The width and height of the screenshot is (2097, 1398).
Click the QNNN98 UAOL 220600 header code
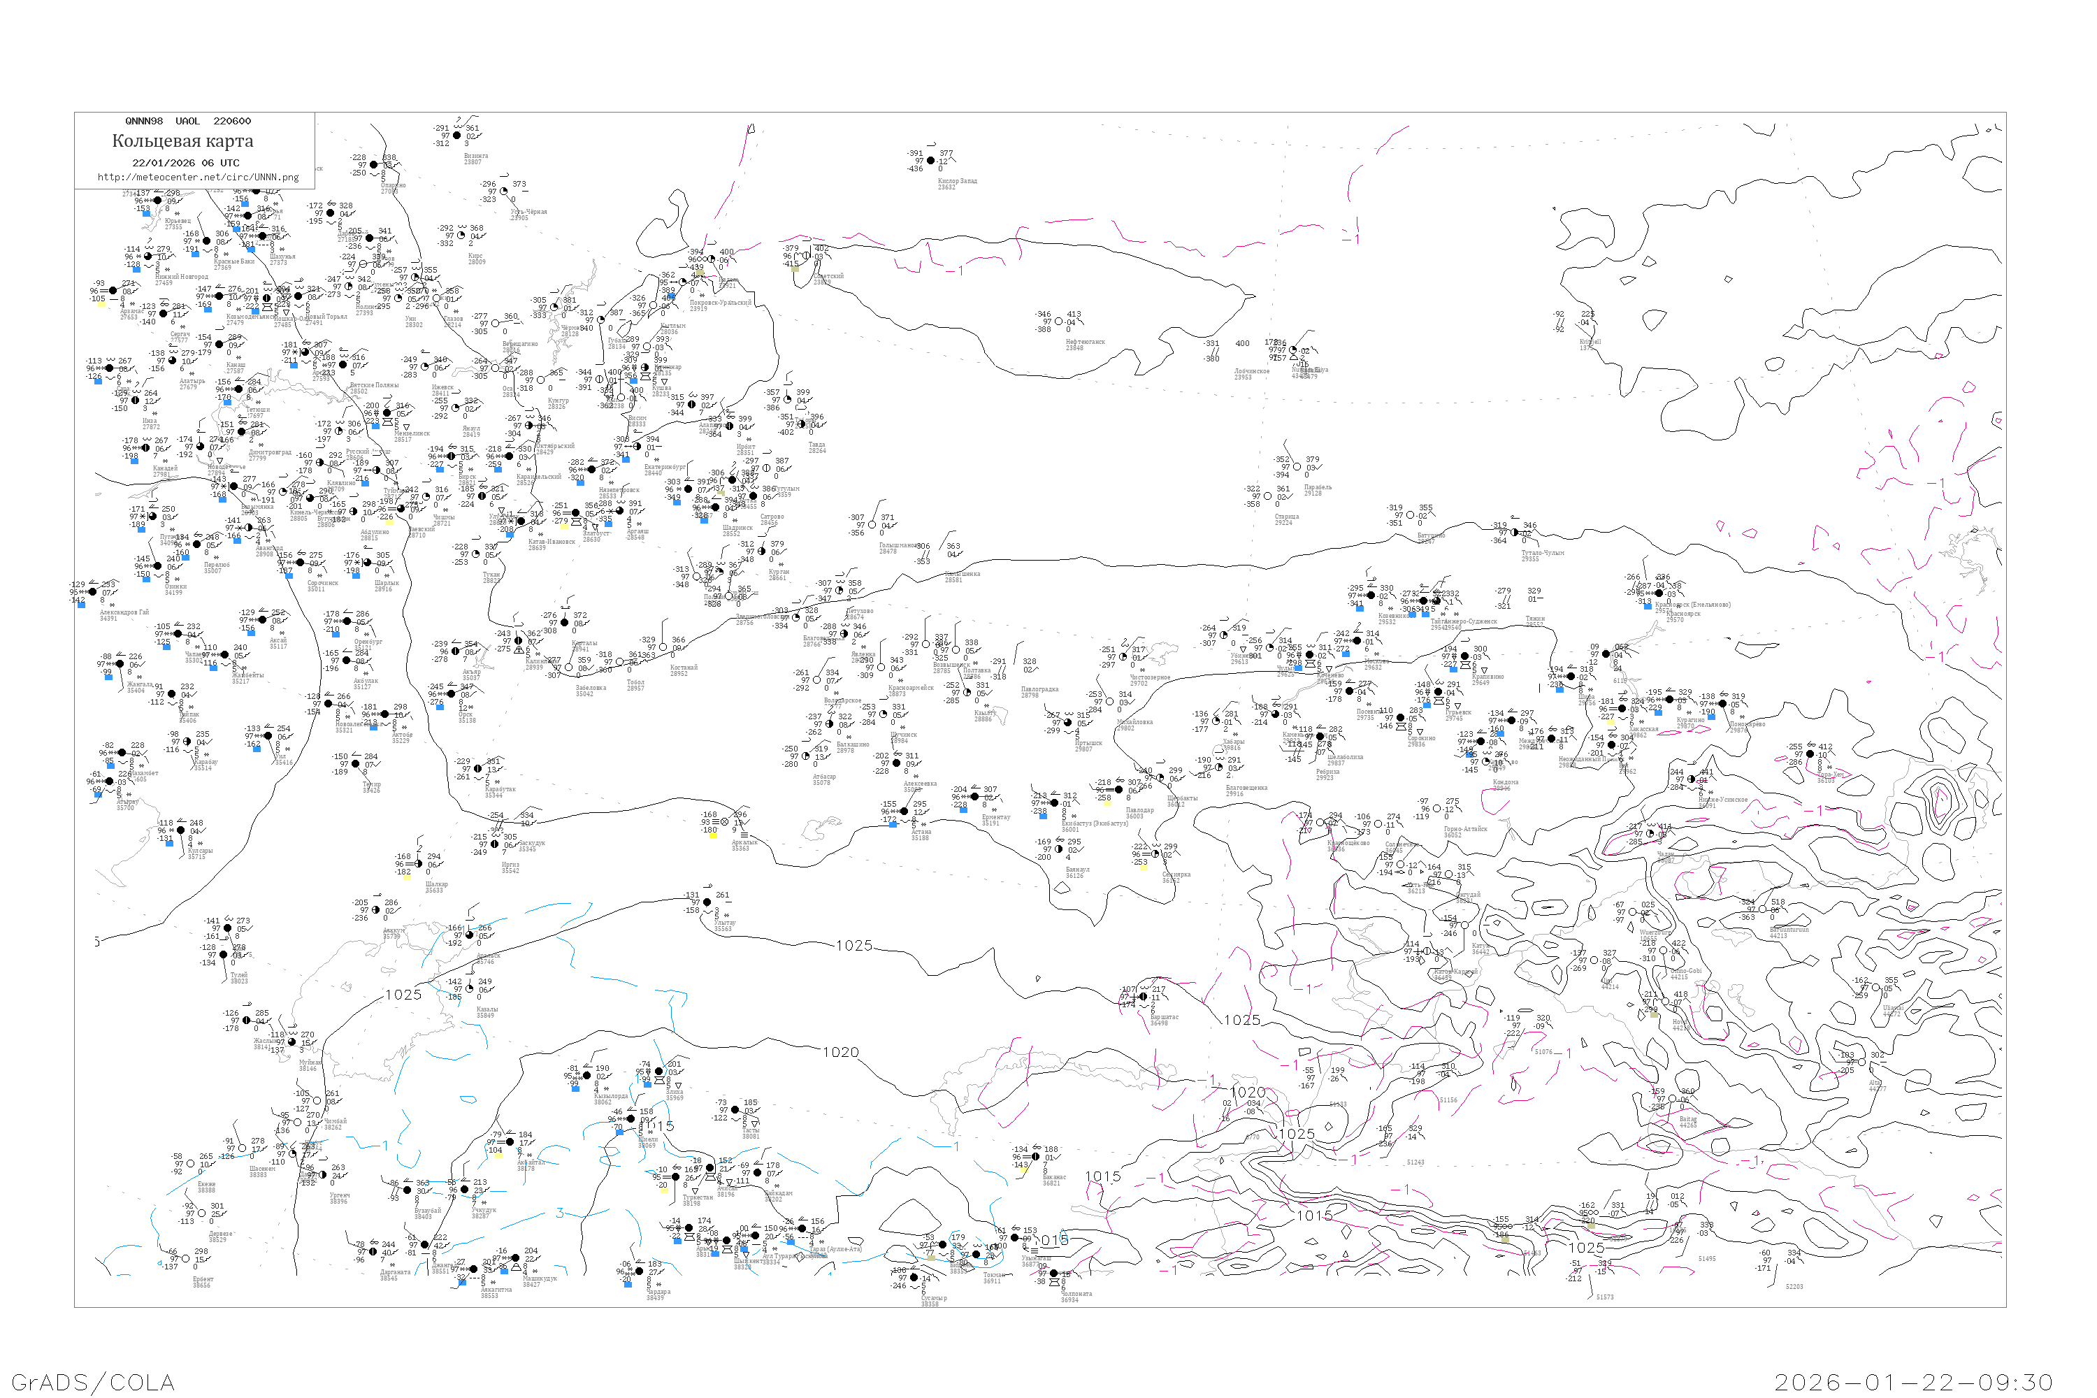187,121
